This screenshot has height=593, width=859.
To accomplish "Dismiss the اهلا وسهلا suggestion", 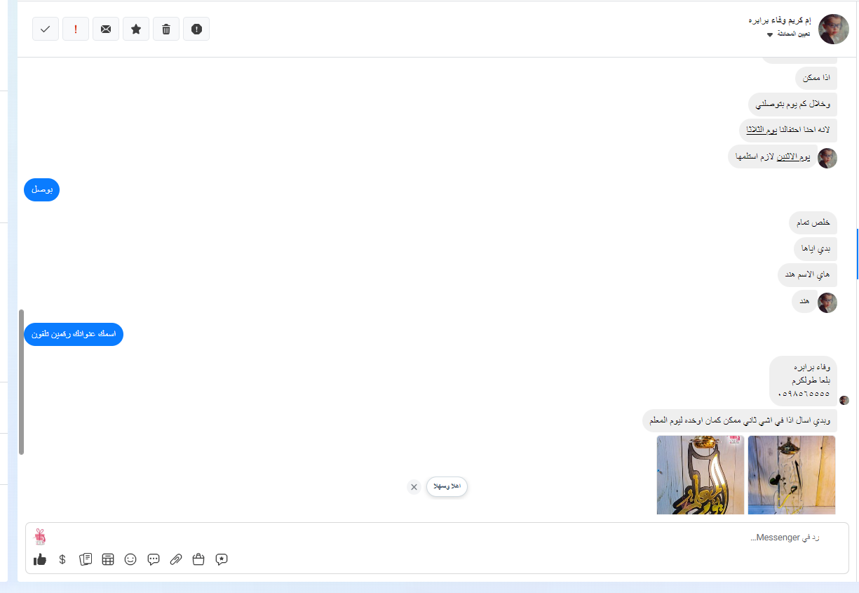I will pyautogui.click(x=414, y=487).
